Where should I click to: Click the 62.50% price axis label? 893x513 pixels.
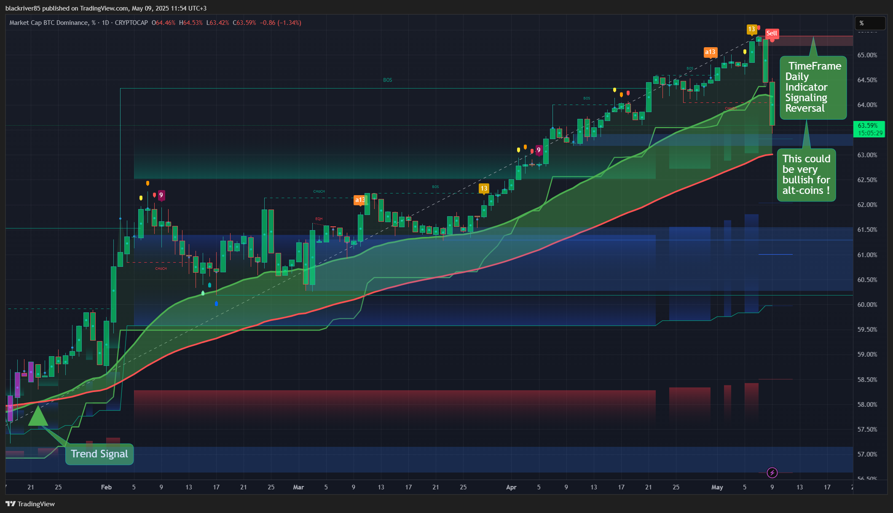(867, 180)
